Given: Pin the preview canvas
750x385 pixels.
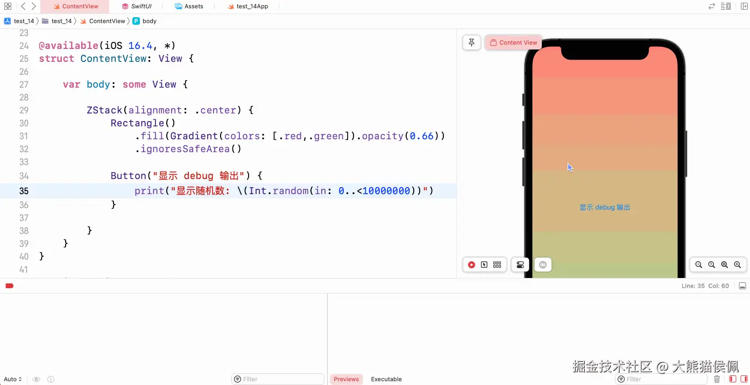Looking at the screenshot, I should coord(472,42).
